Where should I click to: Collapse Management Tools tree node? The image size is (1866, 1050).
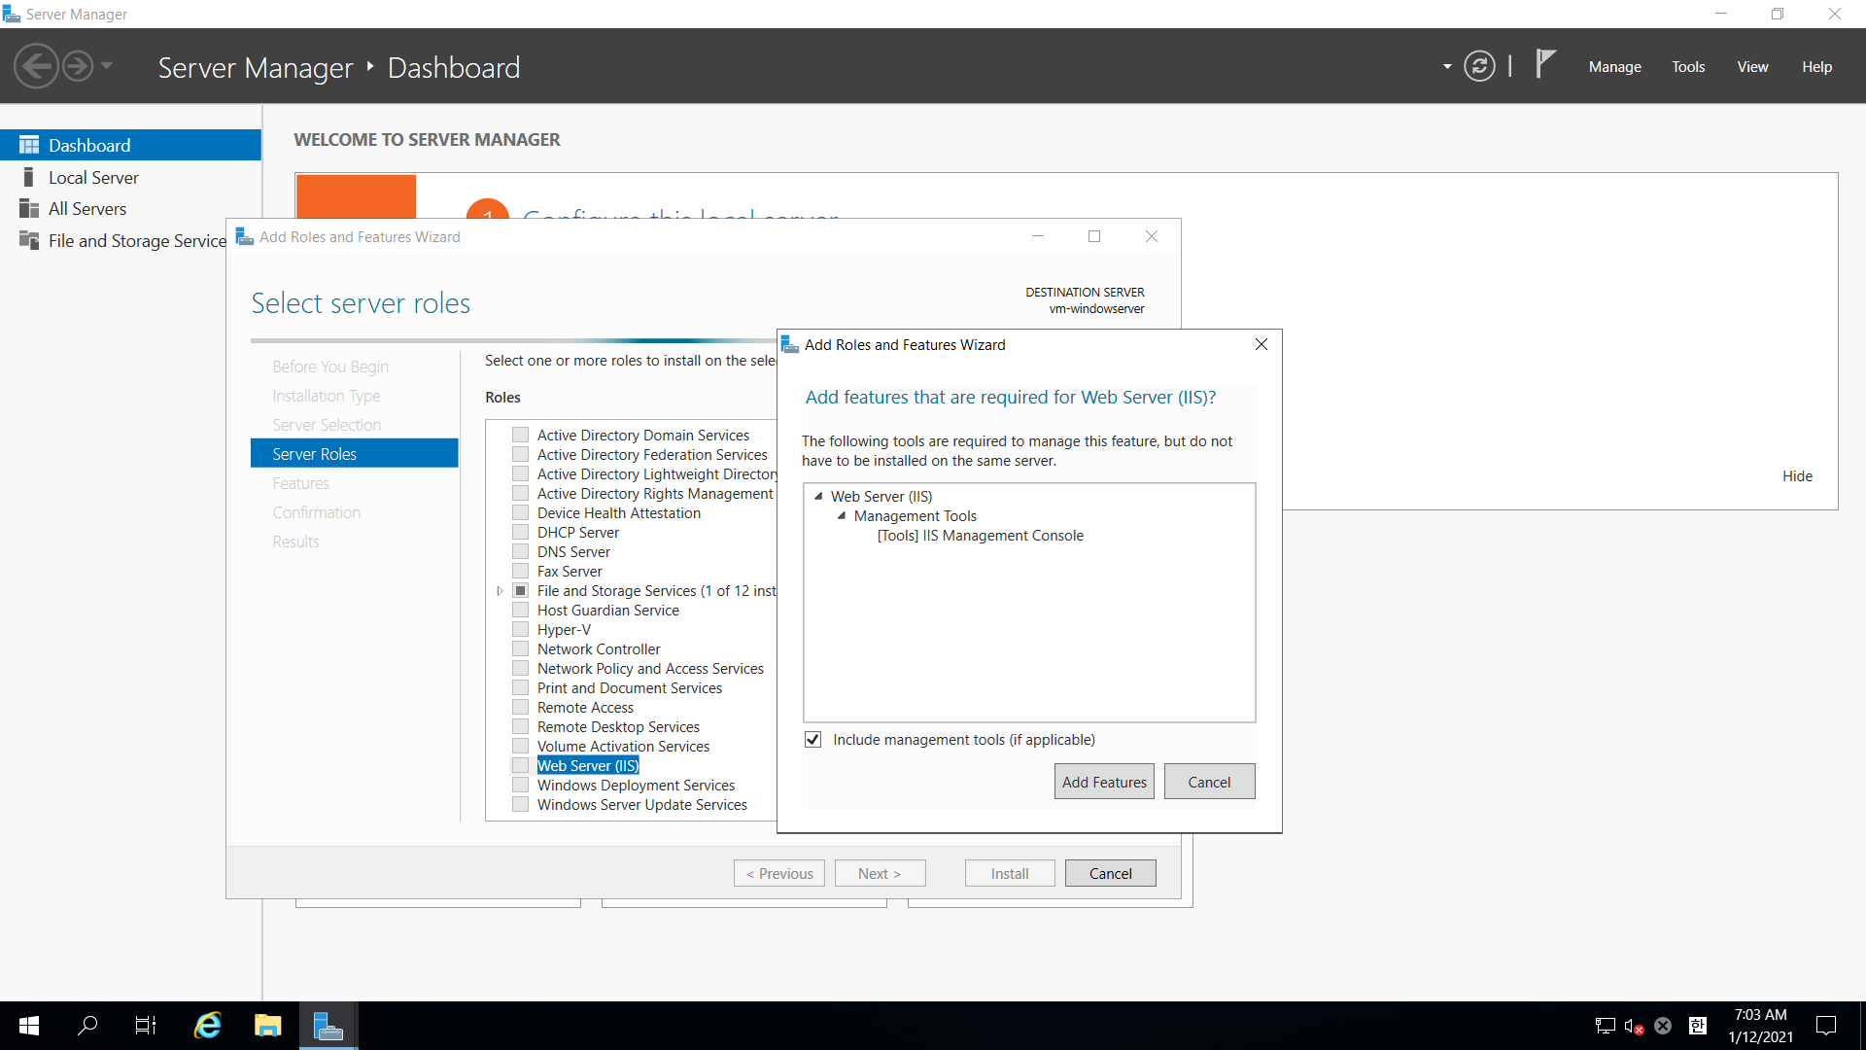842,516
